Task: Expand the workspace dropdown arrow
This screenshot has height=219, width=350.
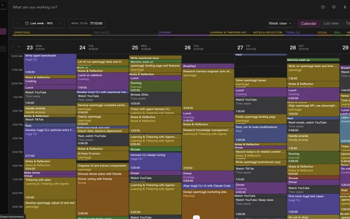Action: click(3, 5)
